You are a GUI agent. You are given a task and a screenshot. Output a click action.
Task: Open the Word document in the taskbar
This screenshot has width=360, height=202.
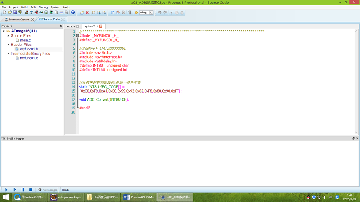click(x=139, y=197)
